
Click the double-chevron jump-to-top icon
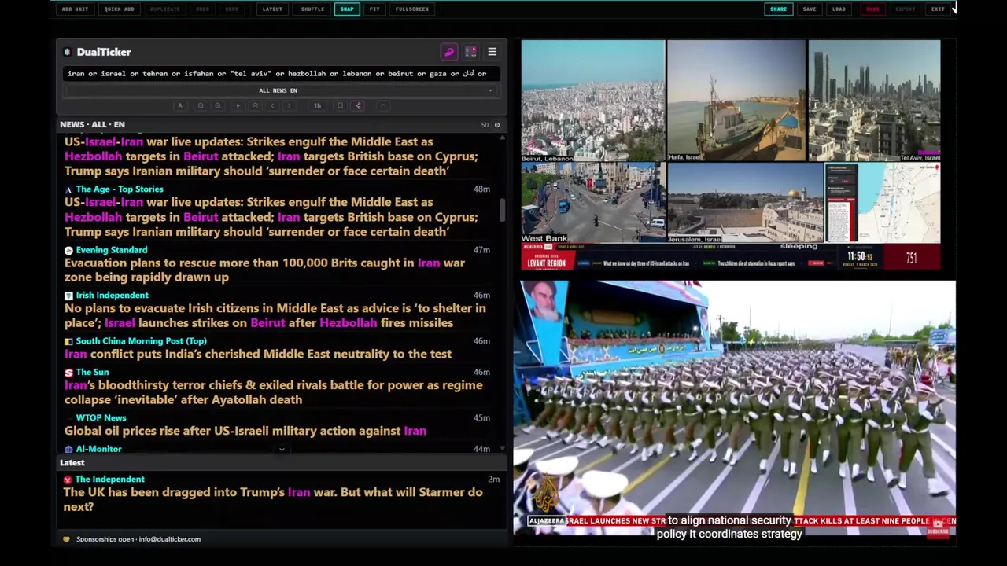(255, 105)
